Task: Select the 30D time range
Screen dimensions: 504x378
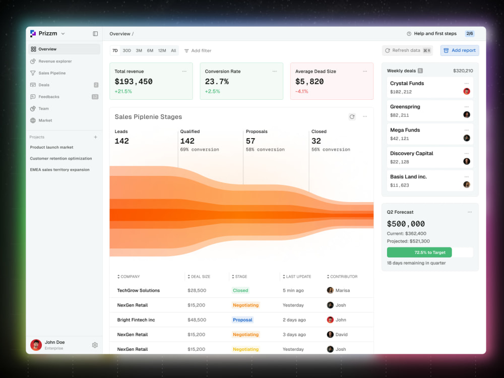Action: click(x=127, y=50)
